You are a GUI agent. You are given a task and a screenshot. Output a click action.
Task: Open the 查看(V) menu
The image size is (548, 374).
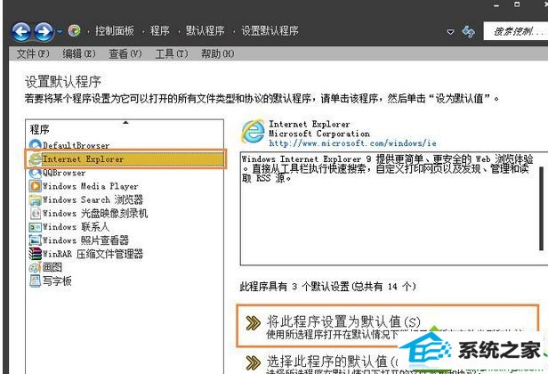125,54
